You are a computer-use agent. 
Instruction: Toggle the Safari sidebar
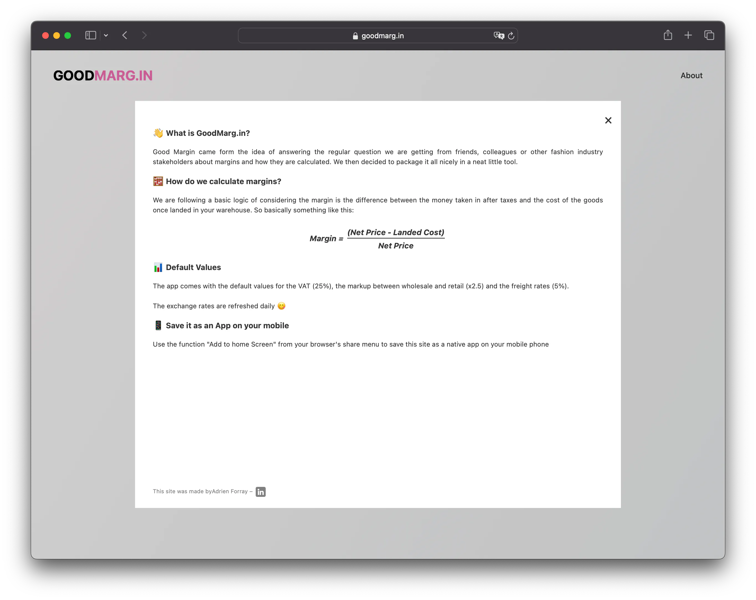(x=90, y=35)
